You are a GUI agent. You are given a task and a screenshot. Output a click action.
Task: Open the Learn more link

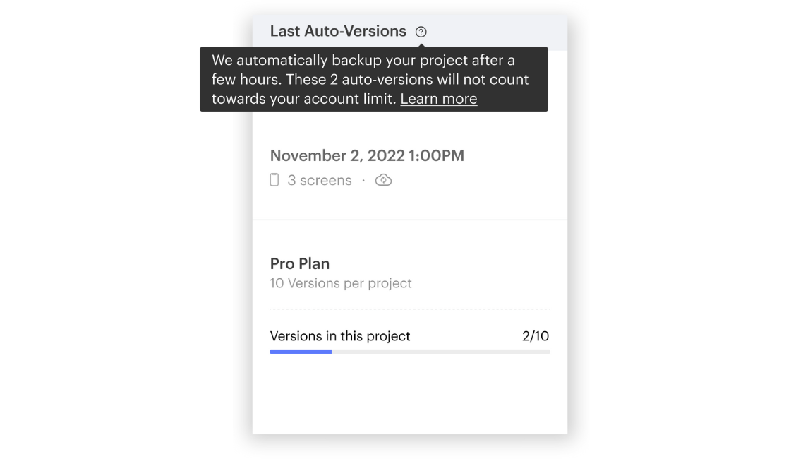(x=438, y=98)
